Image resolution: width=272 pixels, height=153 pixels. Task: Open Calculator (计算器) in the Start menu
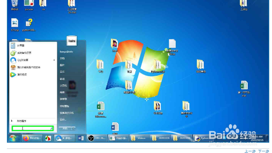[33, 45]
